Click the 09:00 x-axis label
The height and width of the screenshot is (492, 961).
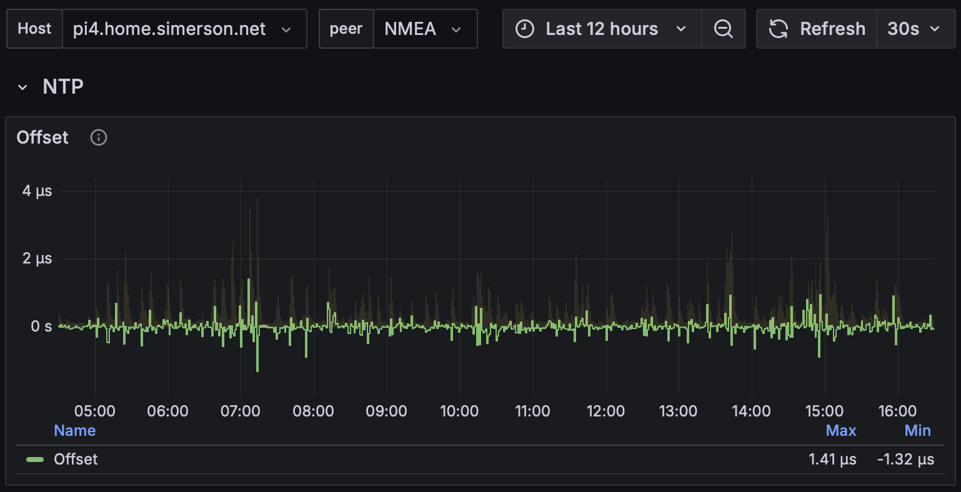[x=387, y=411]
